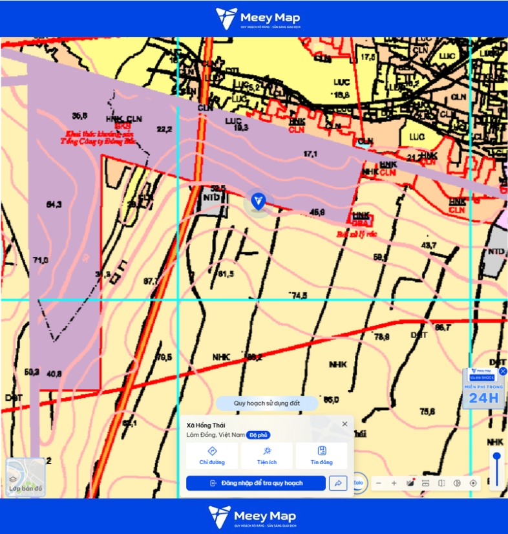Click the Meey Map logo in header

(x=258, y=18)
